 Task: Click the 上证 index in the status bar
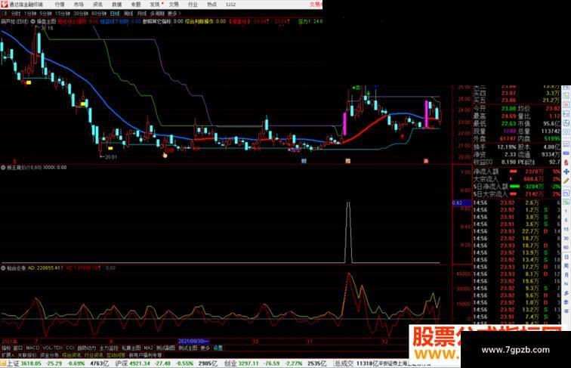13,363
